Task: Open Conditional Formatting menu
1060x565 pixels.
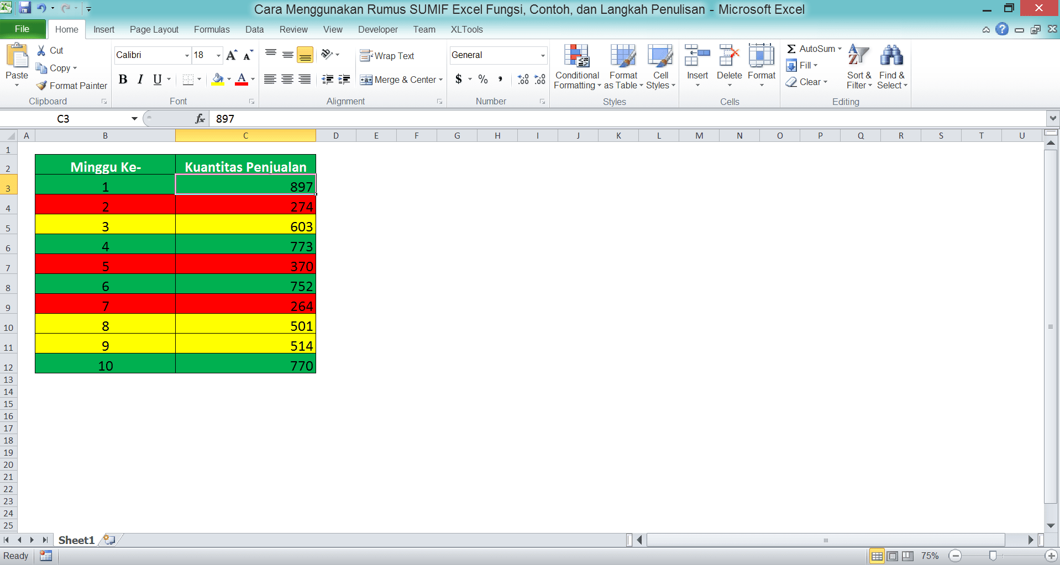Action: [x=577, y=67]
